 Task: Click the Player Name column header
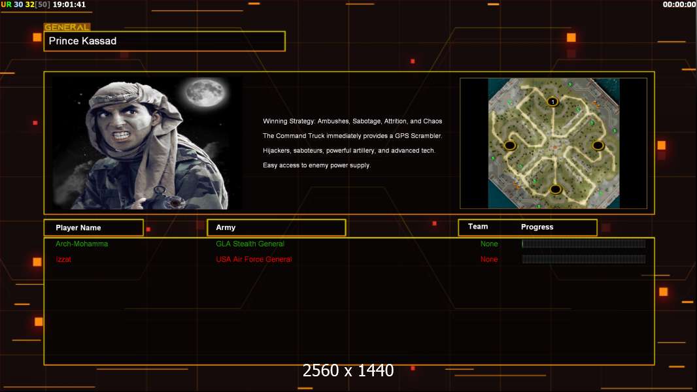click(93, 228)
